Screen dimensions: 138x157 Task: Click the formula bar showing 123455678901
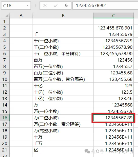tap(105, 6)
